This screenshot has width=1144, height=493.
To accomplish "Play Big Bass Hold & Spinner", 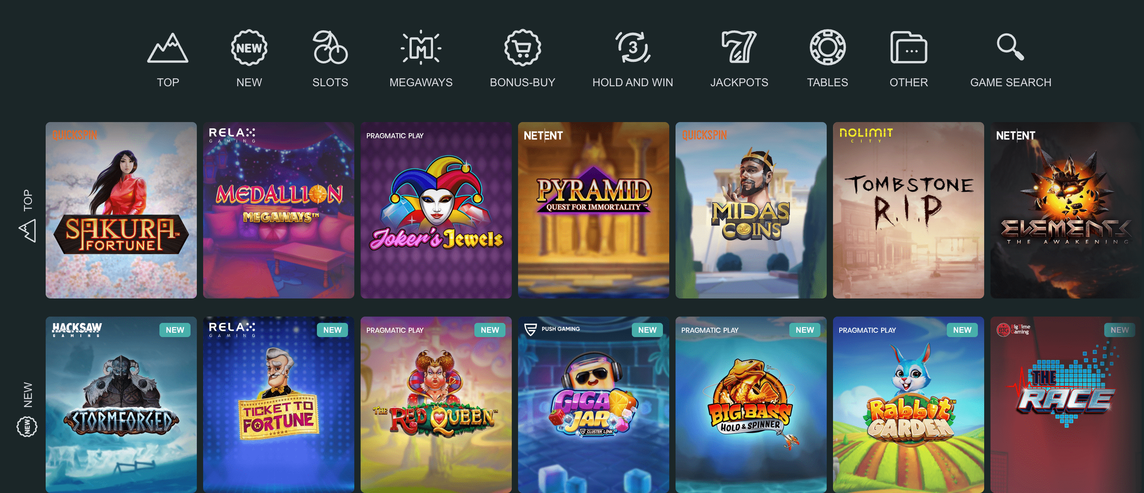I will [x=750, y=405].
